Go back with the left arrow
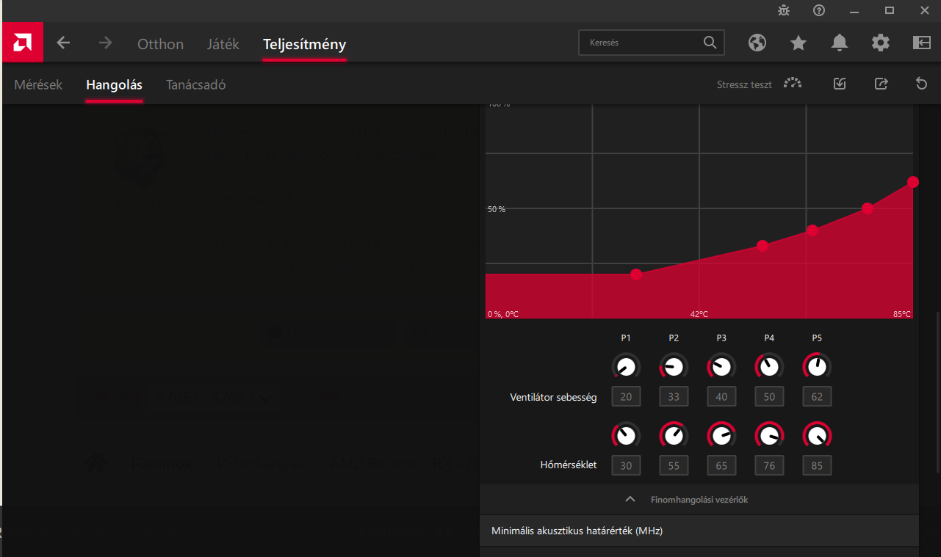The width and height of the screenshot is (941, 557). tap(63, 43)
